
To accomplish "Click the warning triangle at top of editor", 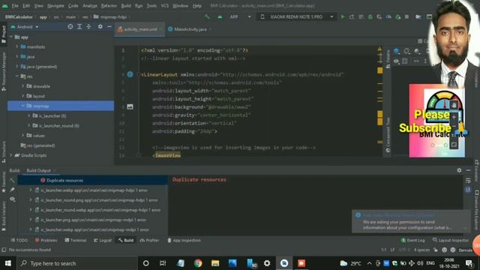I will [379, 49].
